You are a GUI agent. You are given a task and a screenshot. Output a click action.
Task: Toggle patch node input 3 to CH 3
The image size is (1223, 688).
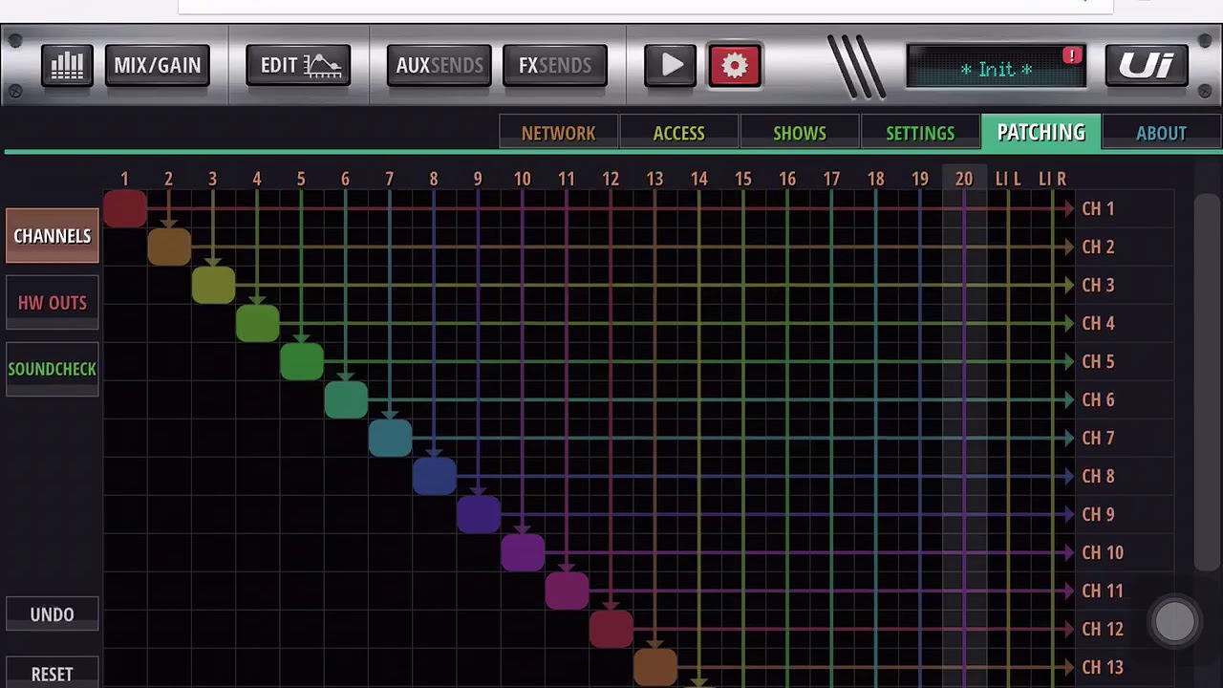click(213, 285)
